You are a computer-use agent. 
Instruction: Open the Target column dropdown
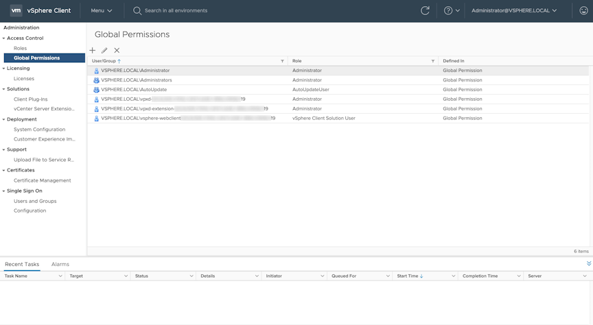[x=126, y=276]
